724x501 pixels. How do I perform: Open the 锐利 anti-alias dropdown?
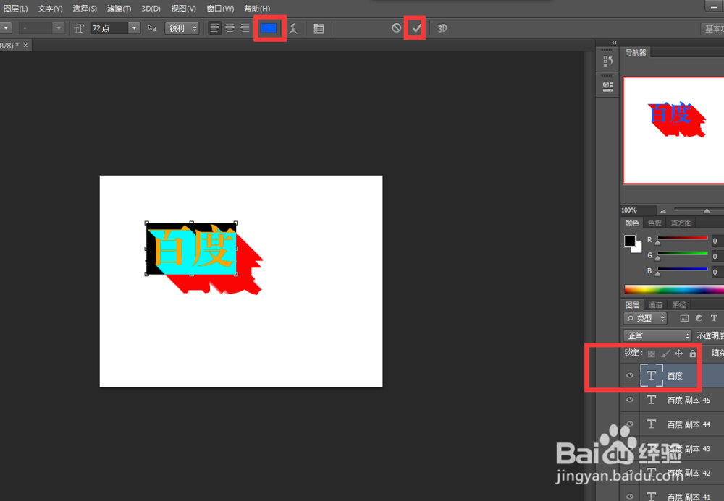point(182,28)
